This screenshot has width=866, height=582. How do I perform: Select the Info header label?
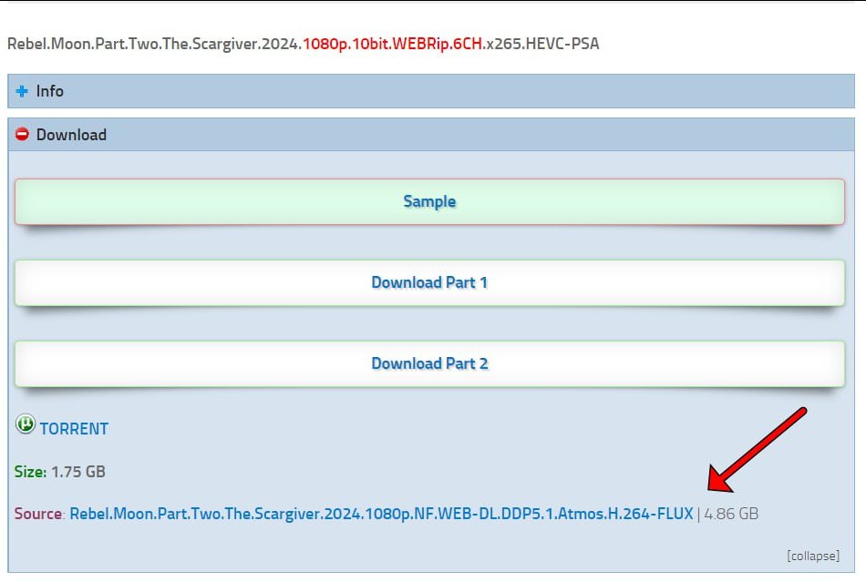pos(50,91)
